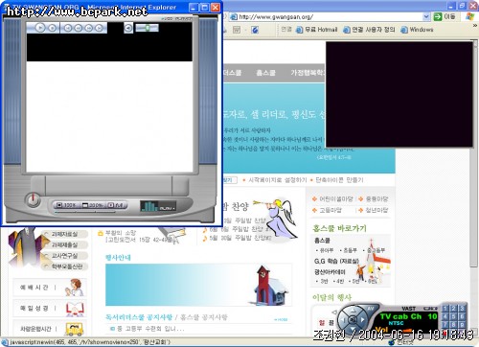Open the 학부모통신란 sidebar button
Screen dimensions: 479x347
click(x=65, y=266)
